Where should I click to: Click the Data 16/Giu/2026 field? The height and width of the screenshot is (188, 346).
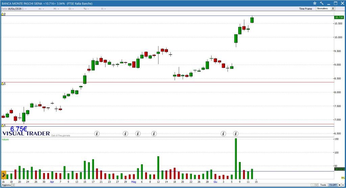pyautogui.click(x=11, y=9)
